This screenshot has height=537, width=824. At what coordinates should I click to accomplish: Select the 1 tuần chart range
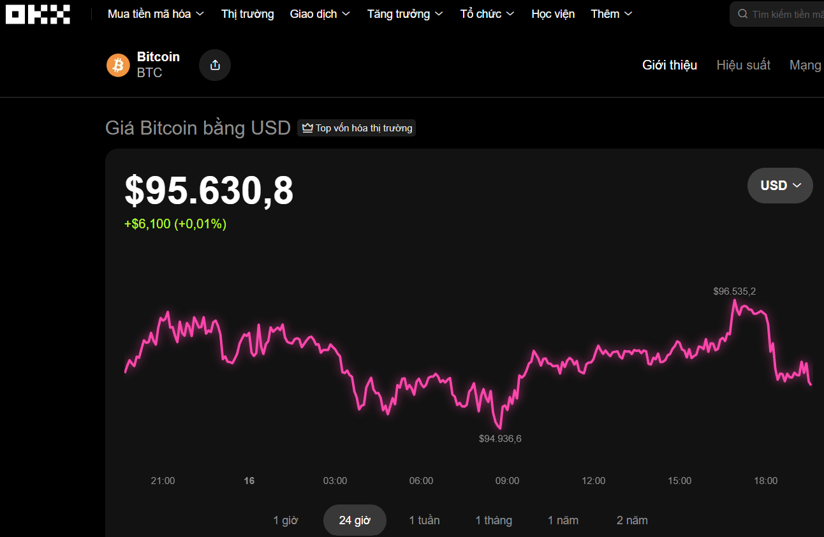[424, 520]
